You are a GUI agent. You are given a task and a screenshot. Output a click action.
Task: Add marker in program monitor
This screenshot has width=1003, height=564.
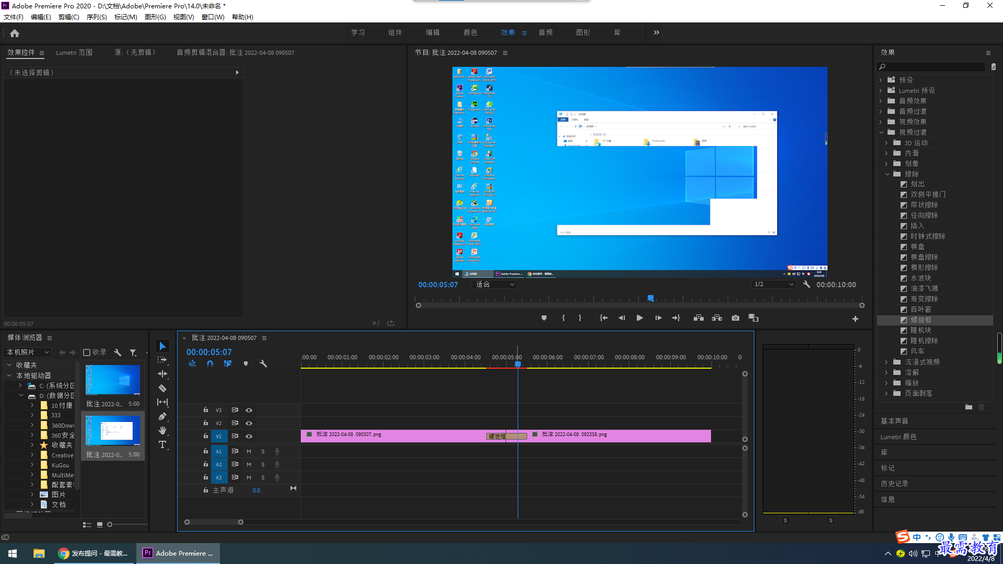tap(544, 318)
